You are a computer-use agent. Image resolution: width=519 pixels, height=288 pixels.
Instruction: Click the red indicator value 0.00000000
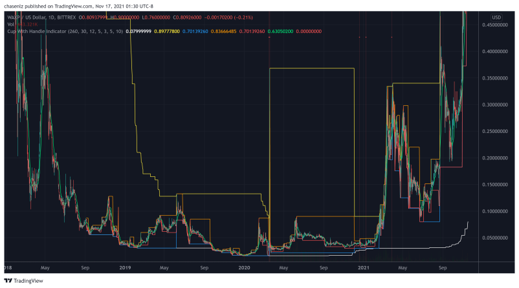click(x=309, y=31)
